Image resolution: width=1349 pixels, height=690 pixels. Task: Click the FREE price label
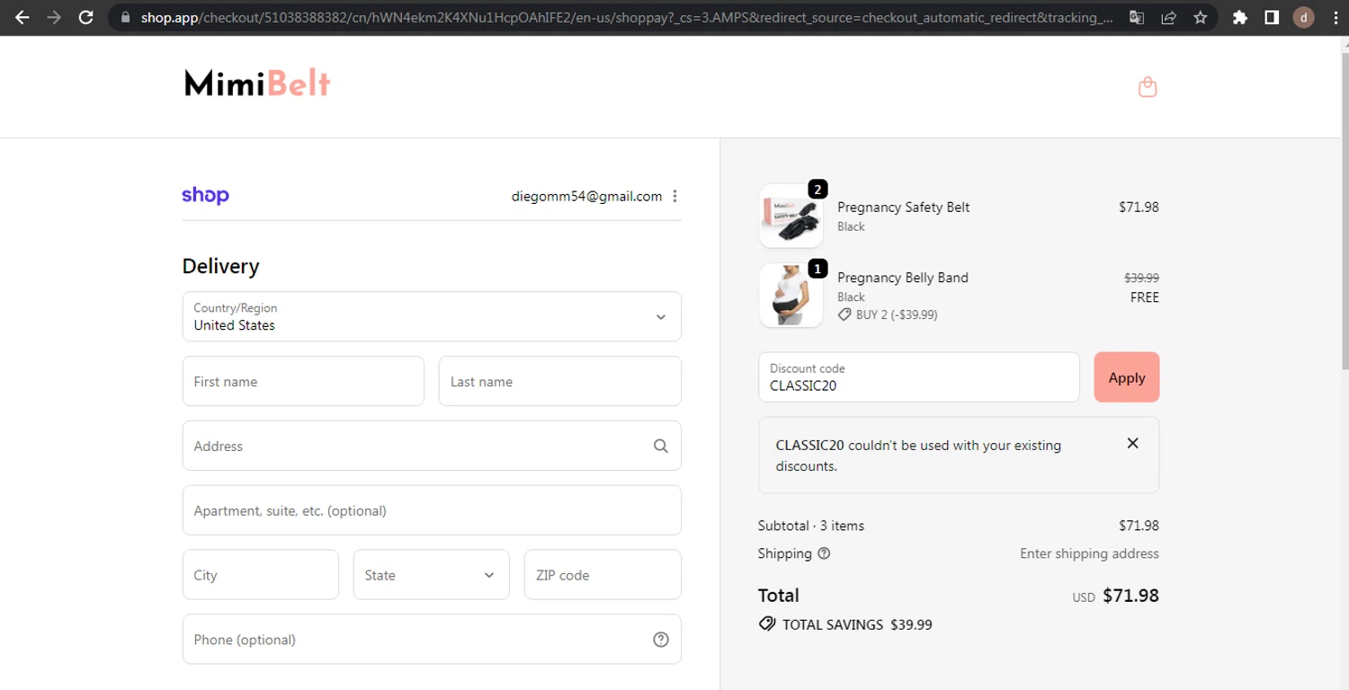click(x=1145, y=297)
